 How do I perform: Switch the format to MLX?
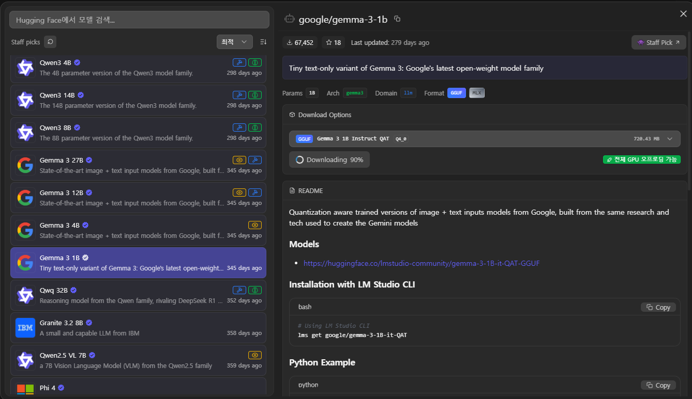(x=476, y=93)
